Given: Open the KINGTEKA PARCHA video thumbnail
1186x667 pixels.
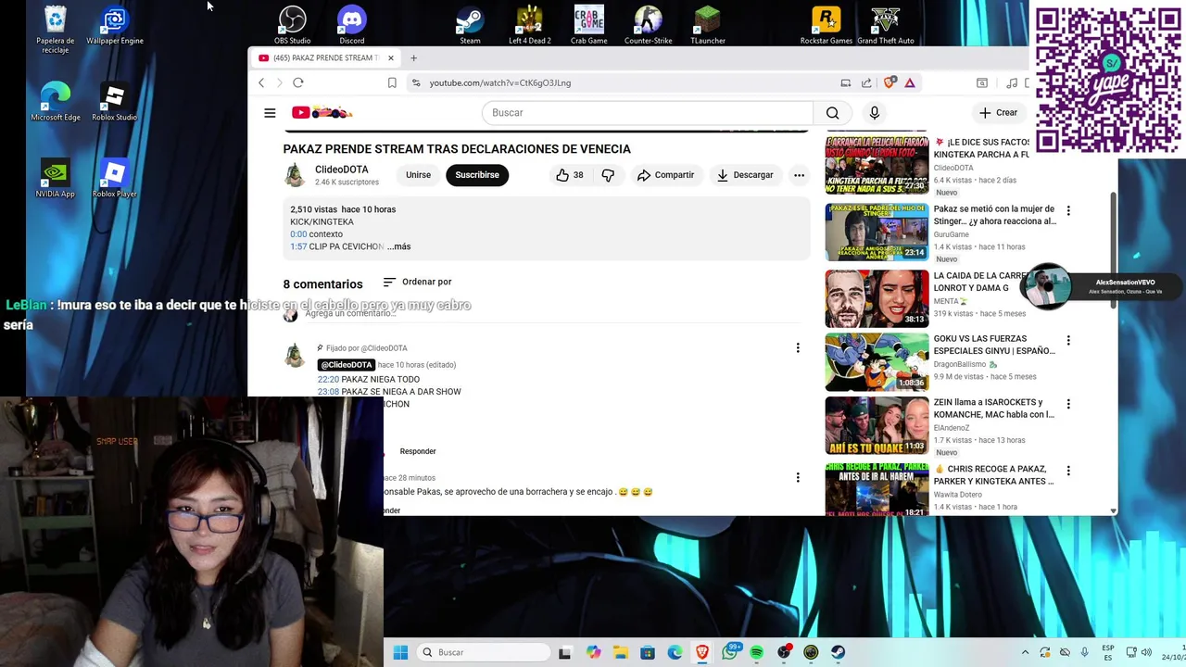Looking at the screenshot, I should [x=877, y=165].
